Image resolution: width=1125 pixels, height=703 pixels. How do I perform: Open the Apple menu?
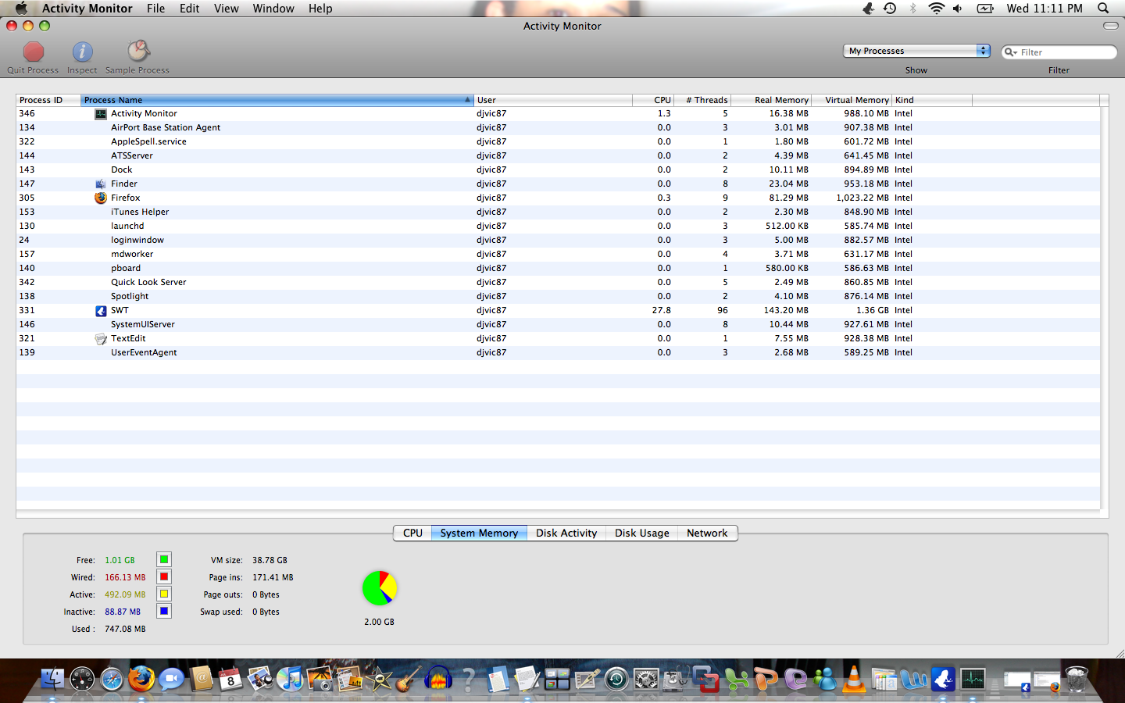pyautogui.click(x=21, y=8)
